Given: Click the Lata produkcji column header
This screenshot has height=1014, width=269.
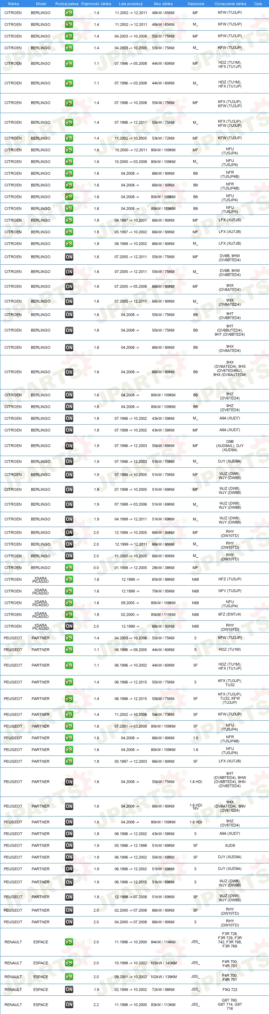Looking at the screenshot, I should [x=131, y=3].
